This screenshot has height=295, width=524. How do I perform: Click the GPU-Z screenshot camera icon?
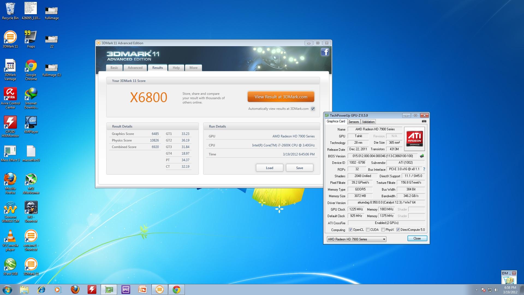tap(424, 121)
